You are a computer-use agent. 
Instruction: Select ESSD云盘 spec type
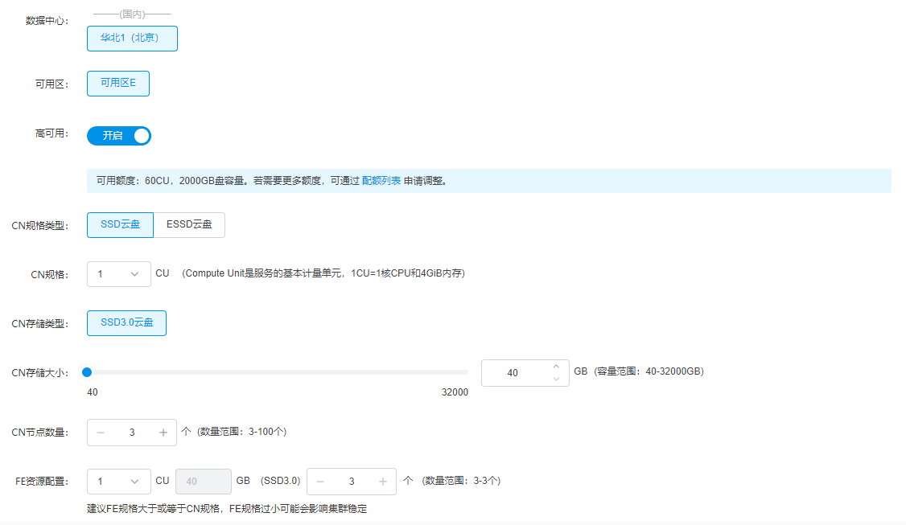click(x=189, y=224)
